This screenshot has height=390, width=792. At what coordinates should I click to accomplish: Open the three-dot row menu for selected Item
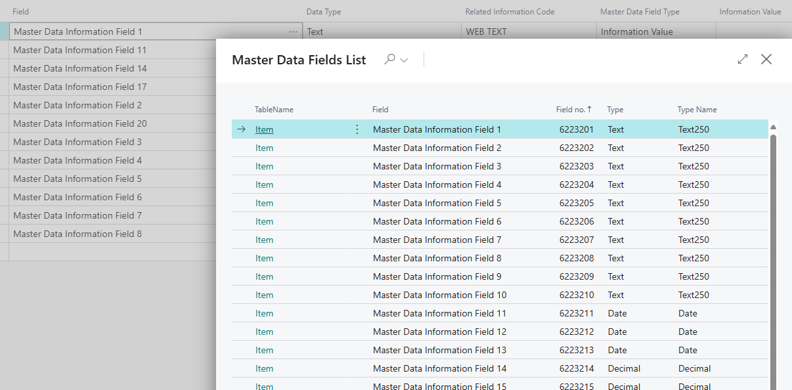click(357, 129)
